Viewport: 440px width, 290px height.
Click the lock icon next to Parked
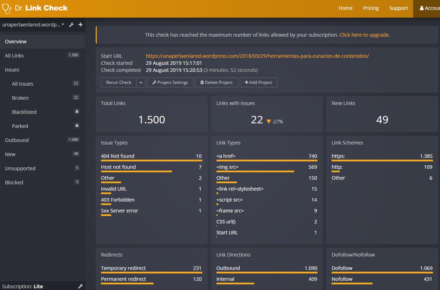pyautogui.click(x=77, y=126)
